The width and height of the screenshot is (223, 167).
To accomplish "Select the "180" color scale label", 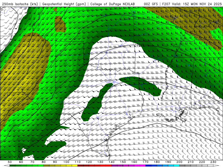I will 157,162.
